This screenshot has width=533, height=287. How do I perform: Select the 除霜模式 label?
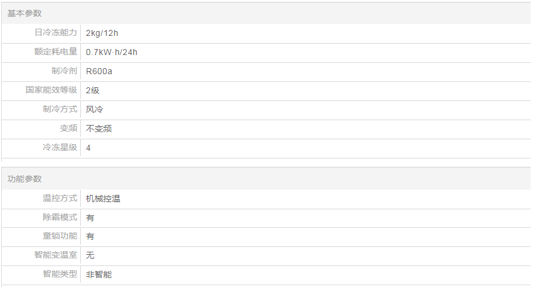point(60,218)
